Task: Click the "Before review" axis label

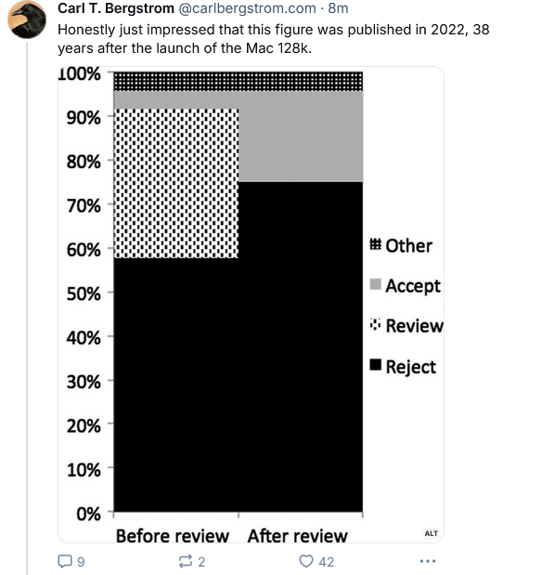Action: [x=173, y=536]
